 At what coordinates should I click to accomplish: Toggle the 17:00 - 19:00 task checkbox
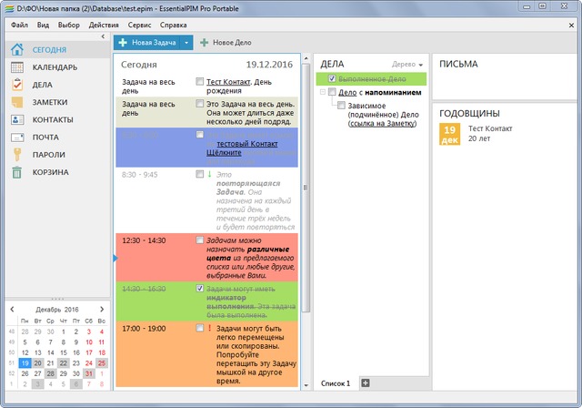[200, 328]
